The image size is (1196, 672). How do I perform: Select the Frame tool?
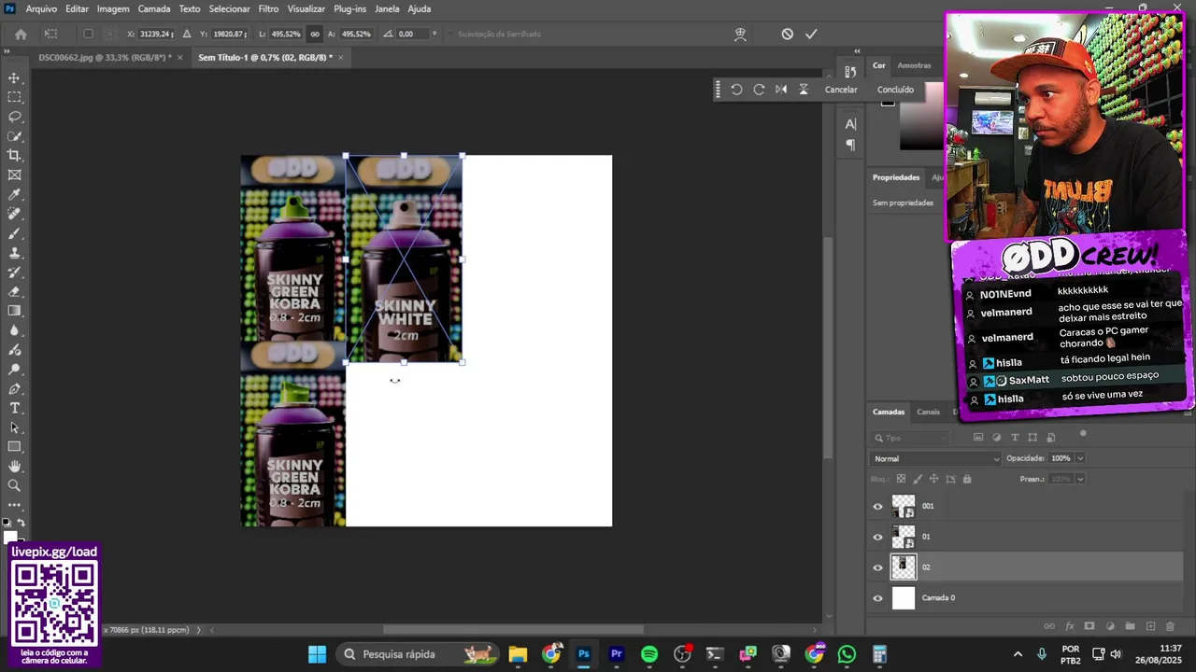14,175
